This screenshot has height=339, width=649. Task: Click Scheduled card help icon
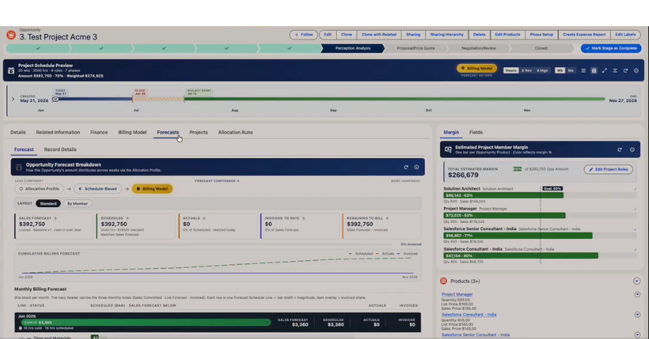click(127, 218)
